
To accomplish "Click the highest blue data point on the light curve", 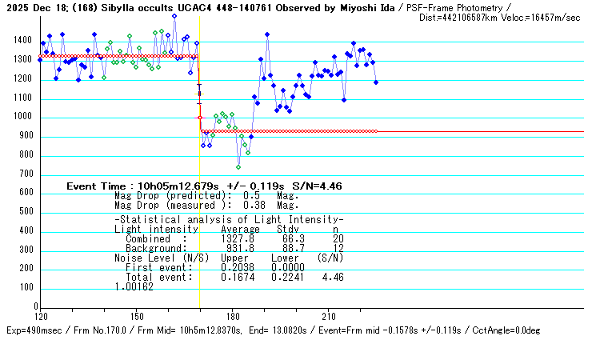I will point(174,16).
